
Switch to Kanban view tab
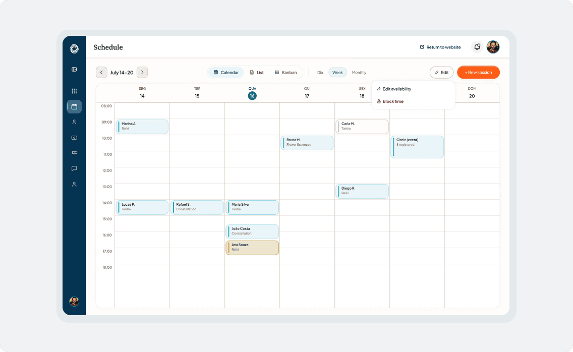point(286,73)
